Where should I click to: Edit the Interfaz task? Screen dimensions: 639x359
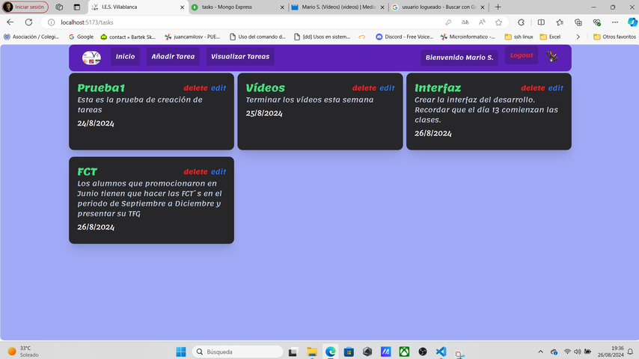coord(556,88)
